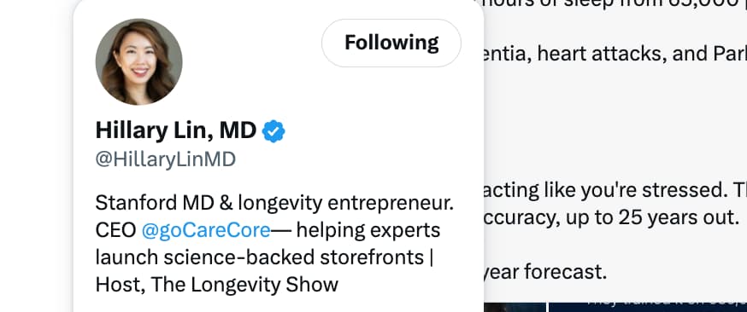Click the 'CEO' word in the bio
This screenshot has height=312, width=747.
(115, 230)
